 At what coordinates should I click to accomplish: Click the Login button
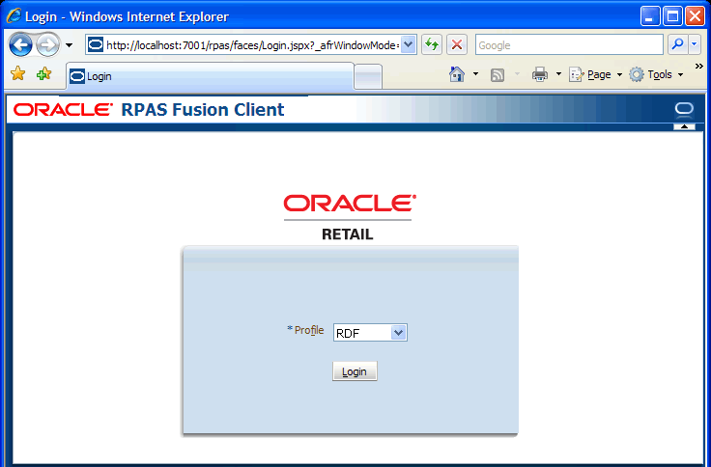click(355, 371)
